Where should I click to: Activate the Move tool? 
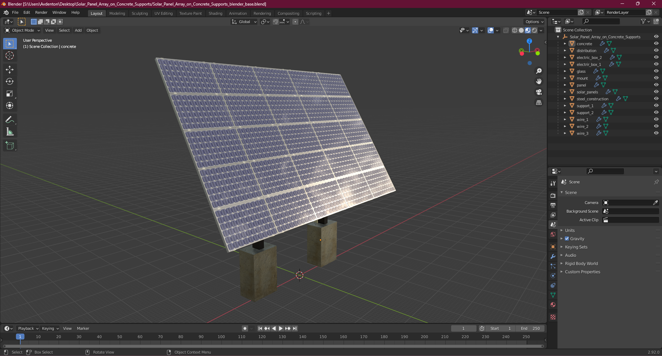point(10,70)
